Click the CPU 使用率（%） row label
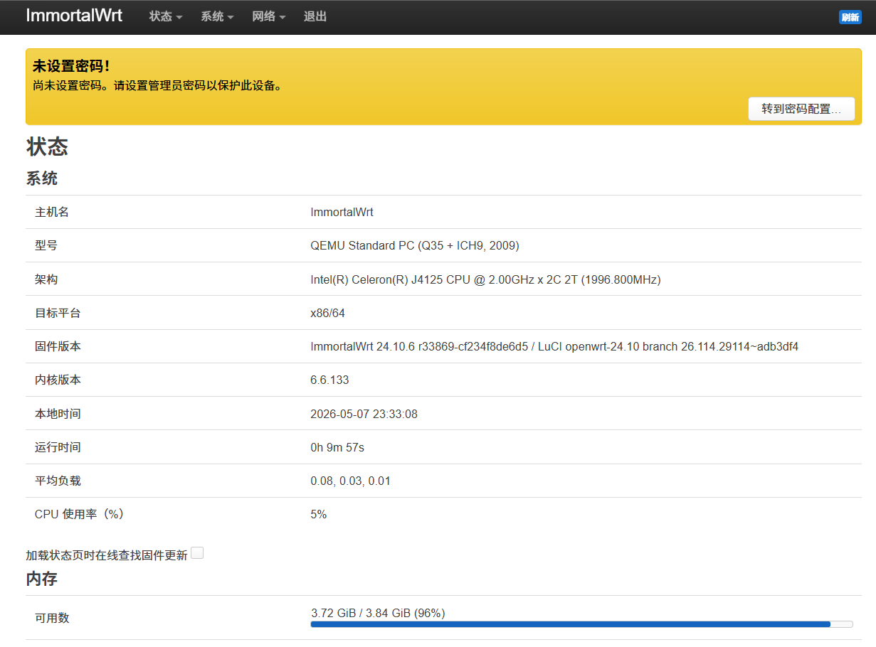Viewport: 876px width, 647px height. point(80,514)
